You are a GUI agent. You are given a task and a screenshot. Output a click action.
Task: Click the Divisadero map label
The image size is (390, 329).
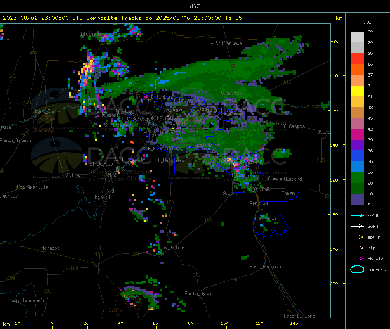tap(94, 34)
